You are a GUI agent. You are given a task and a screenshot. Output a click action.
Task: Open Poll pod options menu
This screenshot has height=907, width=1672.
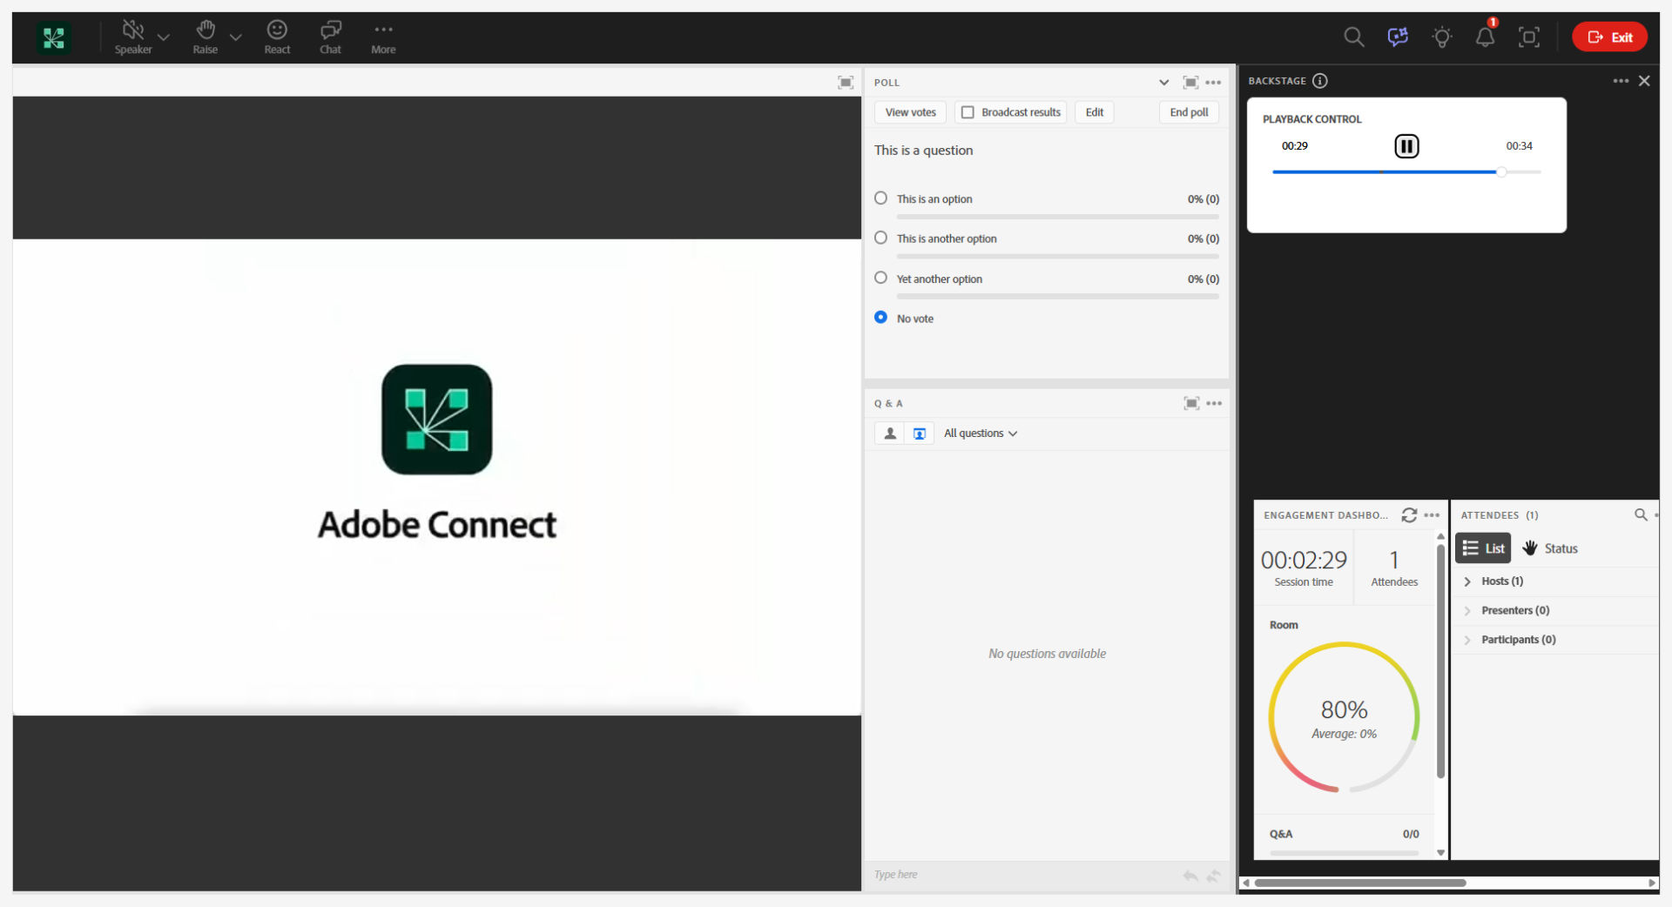click(x=1213, y=83)
